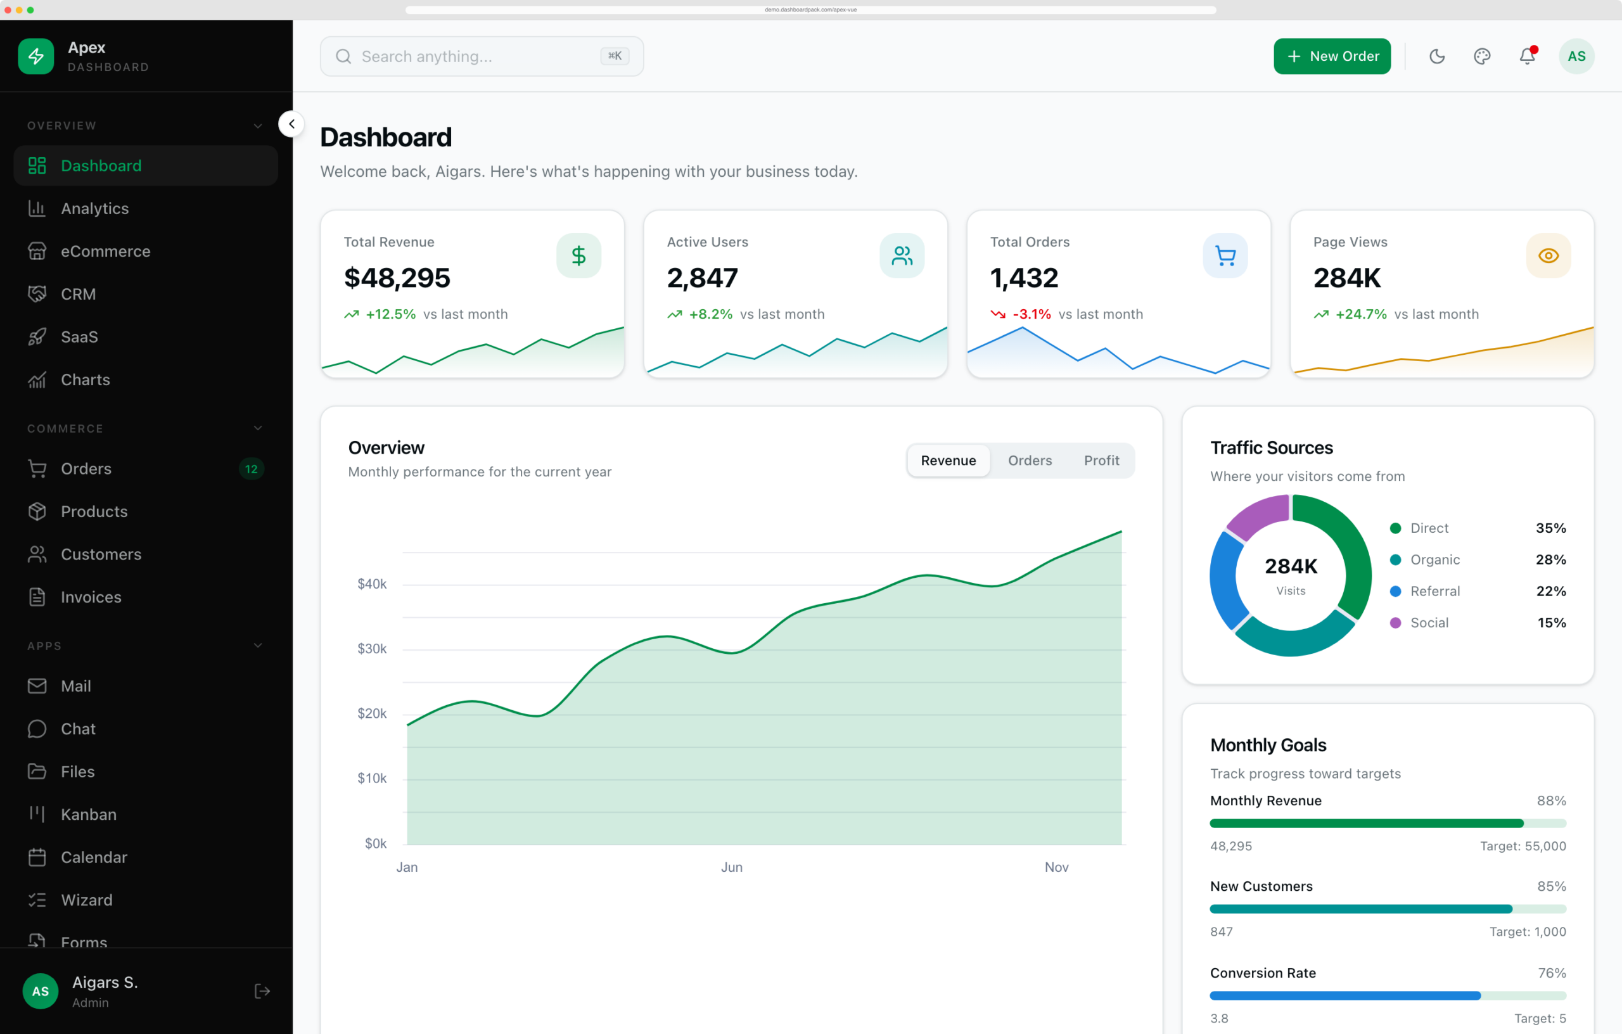Image resolution: width=1622 pixels, height=1034 pixels.
Task: Open the Charts icon in sidebar
Action: pos(37,380)
